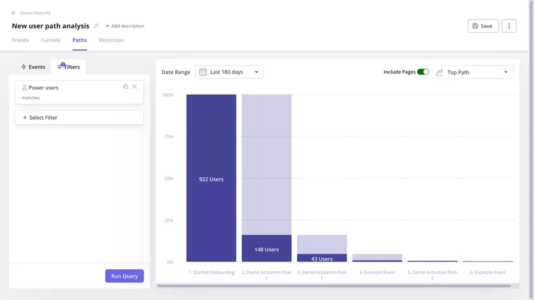Select the Events panel tab

tap(33, 67)
